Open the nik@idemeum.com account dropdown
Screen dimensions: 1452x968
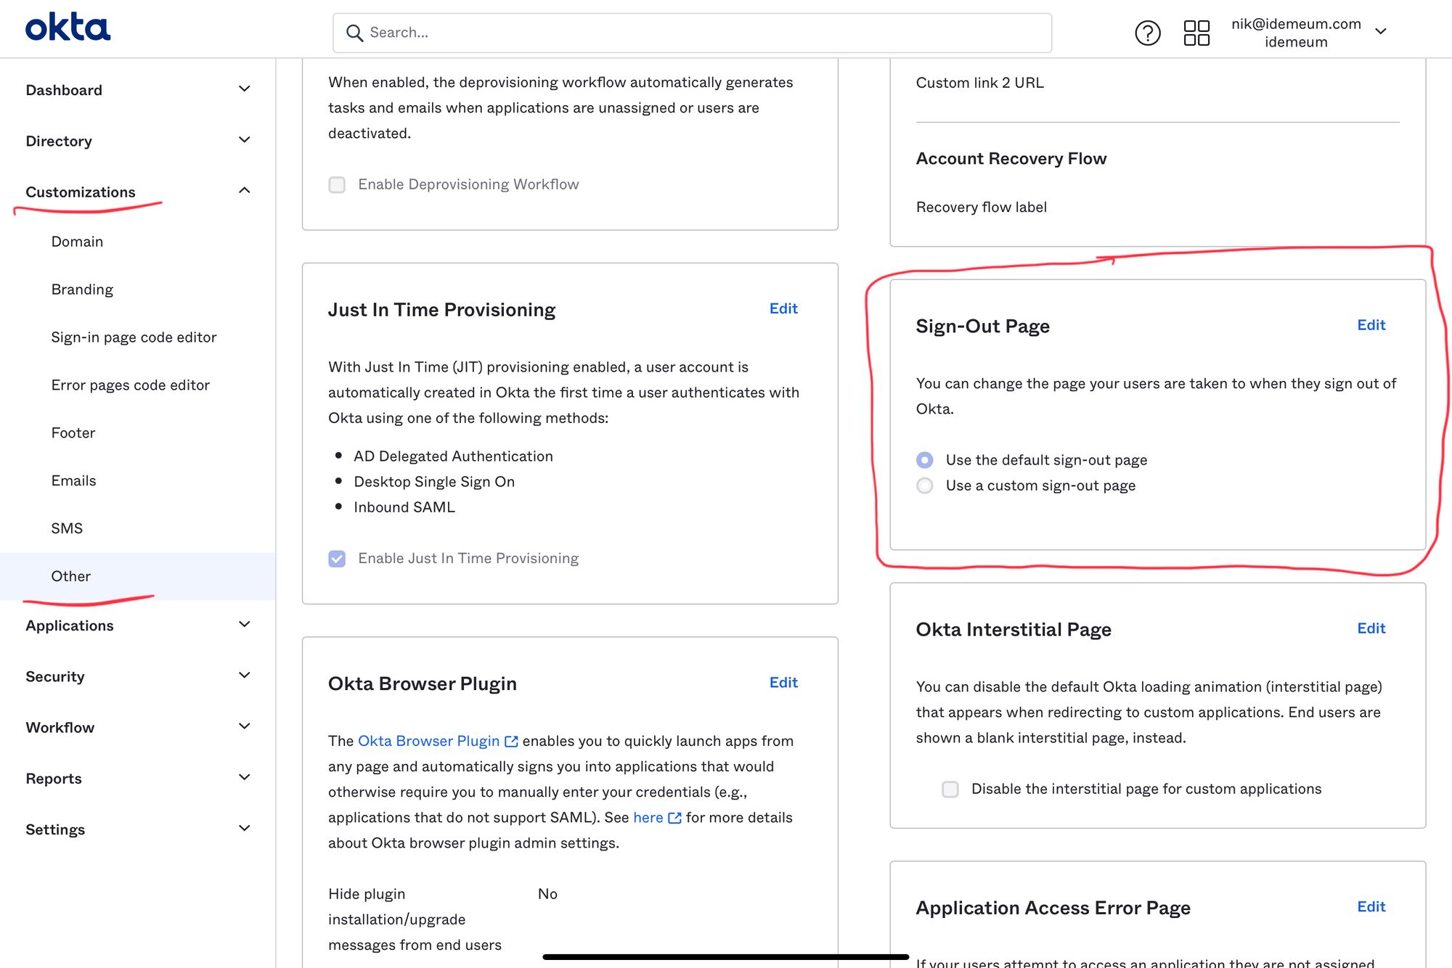pos(1309,33)
